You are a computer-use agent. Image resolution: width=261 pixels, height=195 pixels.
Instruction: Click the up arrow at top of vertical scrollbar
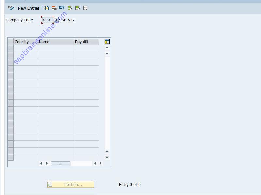[x=107, y=48]
